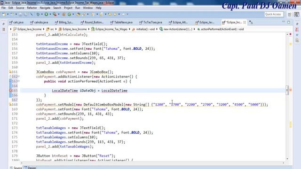Click the Run Last Tool icon with red toolbox

point(55,15)
